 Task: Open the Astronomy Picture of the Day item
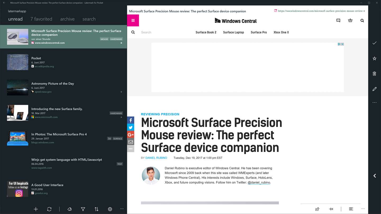click(x=63, y=87)
